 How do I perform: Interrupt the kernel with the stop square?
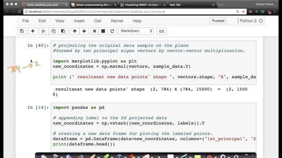(103, 31)
